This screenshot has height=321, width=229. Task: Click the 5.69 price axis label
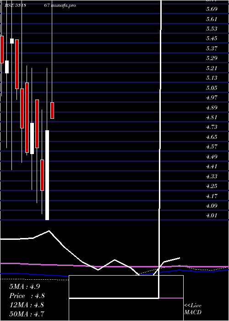pos(212,9)
